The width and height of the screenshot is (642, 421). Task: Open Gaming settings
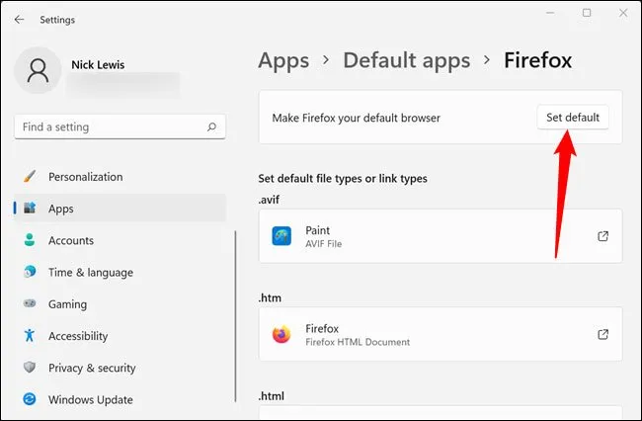(67, 304)
